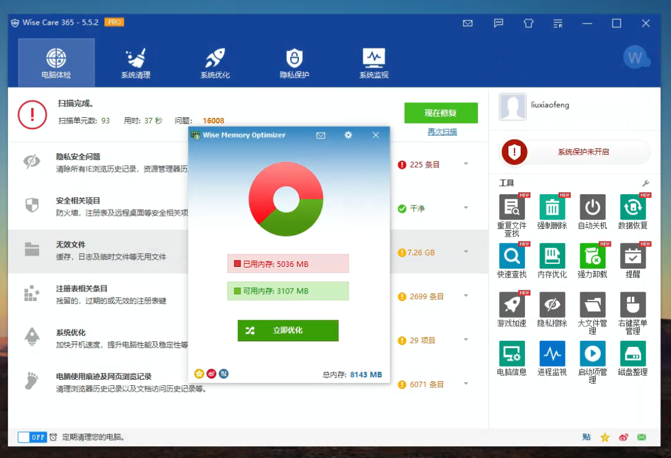Open the 磁盘整理 tool

632,358
